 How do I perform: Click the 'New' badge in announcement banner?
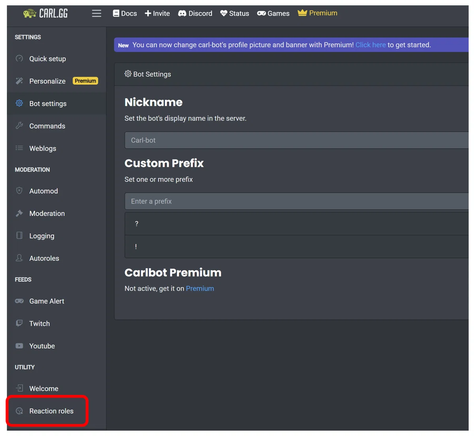point(123,45)
